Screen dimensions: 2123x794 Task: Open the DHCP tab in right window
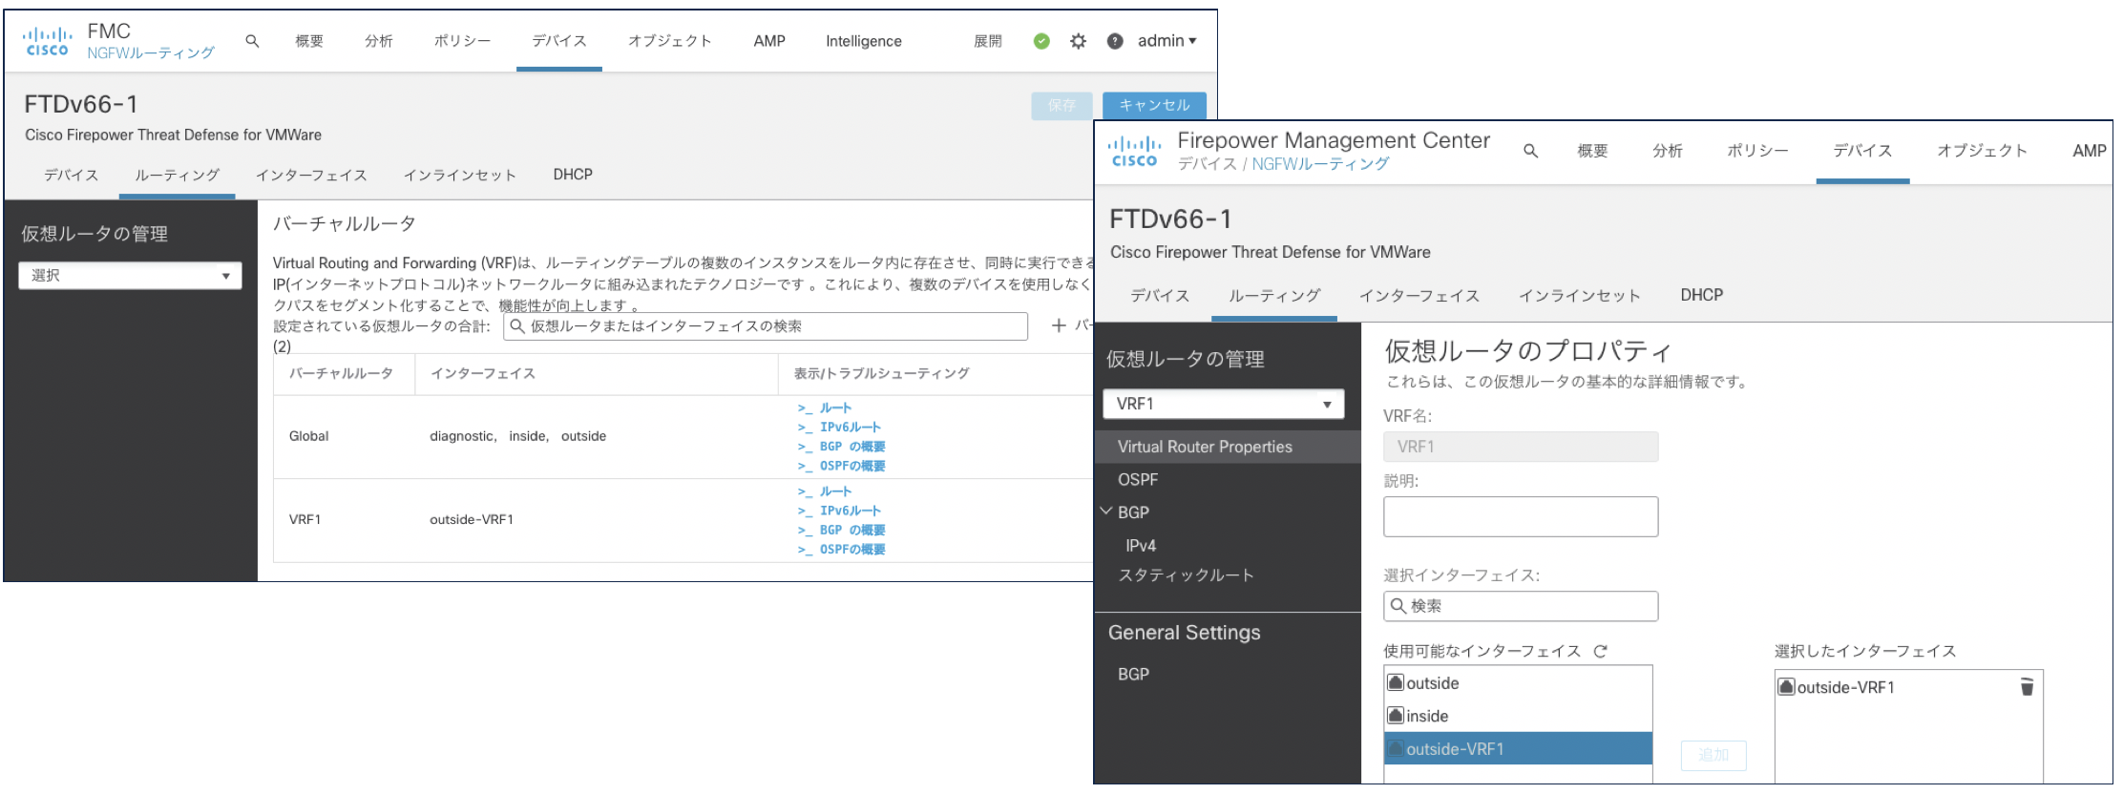[x=1701, y=295]
